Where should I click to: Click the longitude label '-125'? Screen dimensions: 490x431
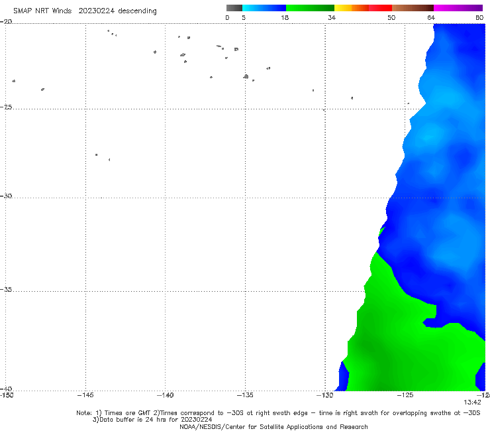point(405,395)
